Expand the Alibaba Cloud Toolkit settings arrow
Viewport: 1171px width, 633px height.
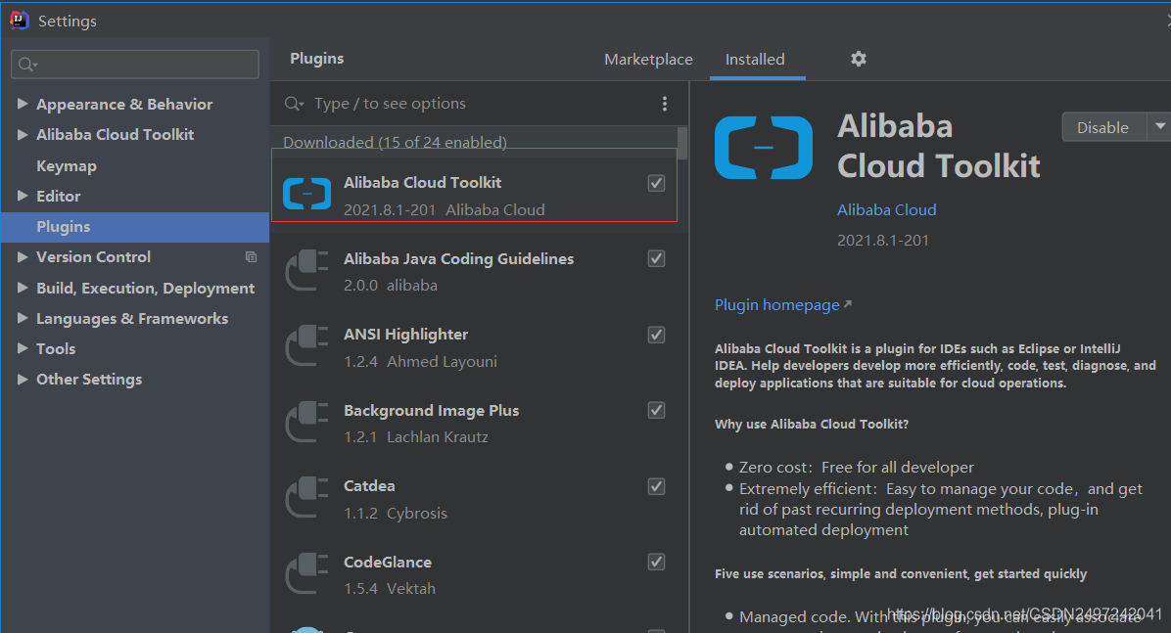click(23, 134)
